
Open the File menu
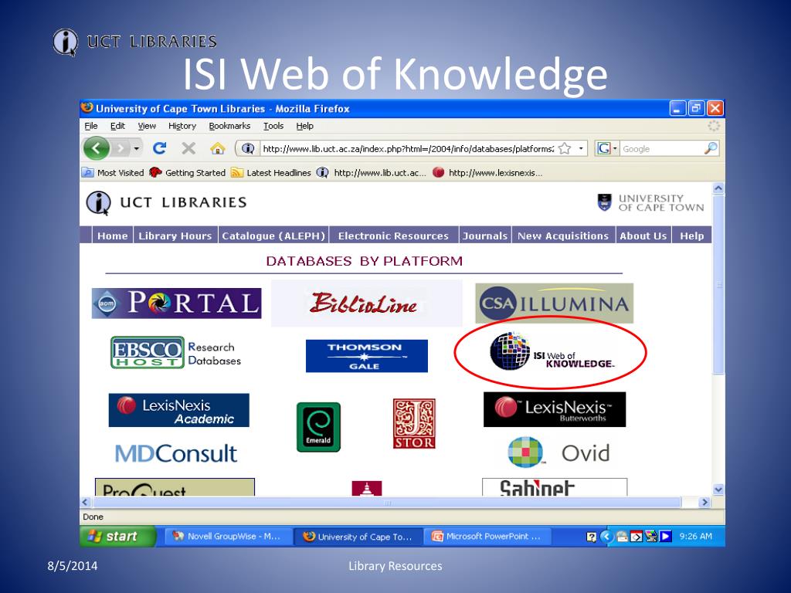[x=91, y=126]
